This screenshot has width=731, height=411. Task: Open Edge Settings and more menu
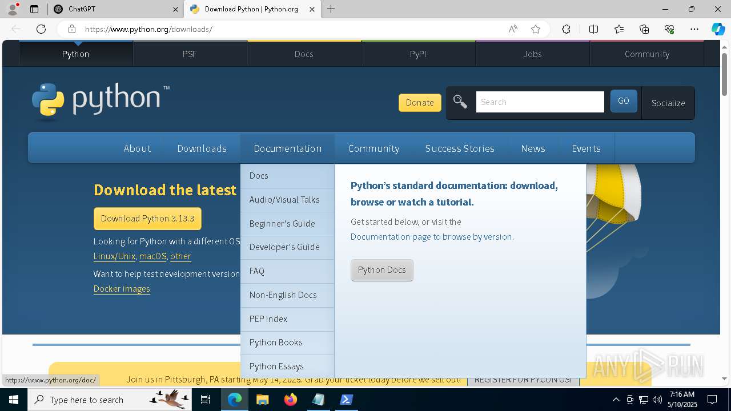[694, 29]
